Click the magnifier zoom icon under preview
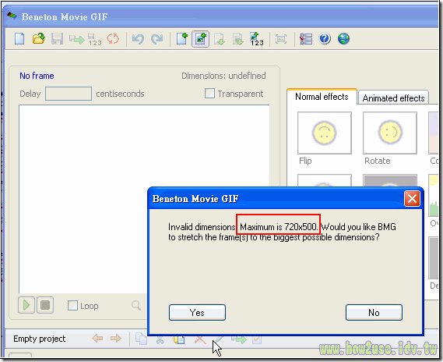Viewport: 443px width, 362px height. coord(136,305)
